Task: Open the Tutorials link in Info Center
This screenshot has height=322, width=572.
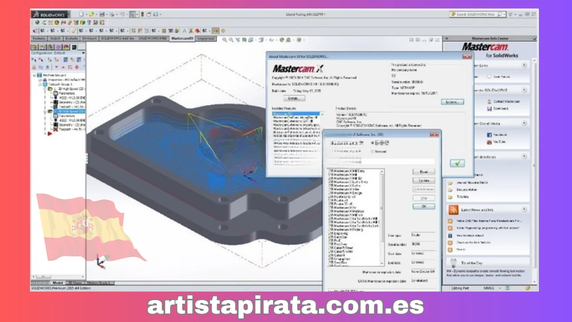Action: (463, 197)
